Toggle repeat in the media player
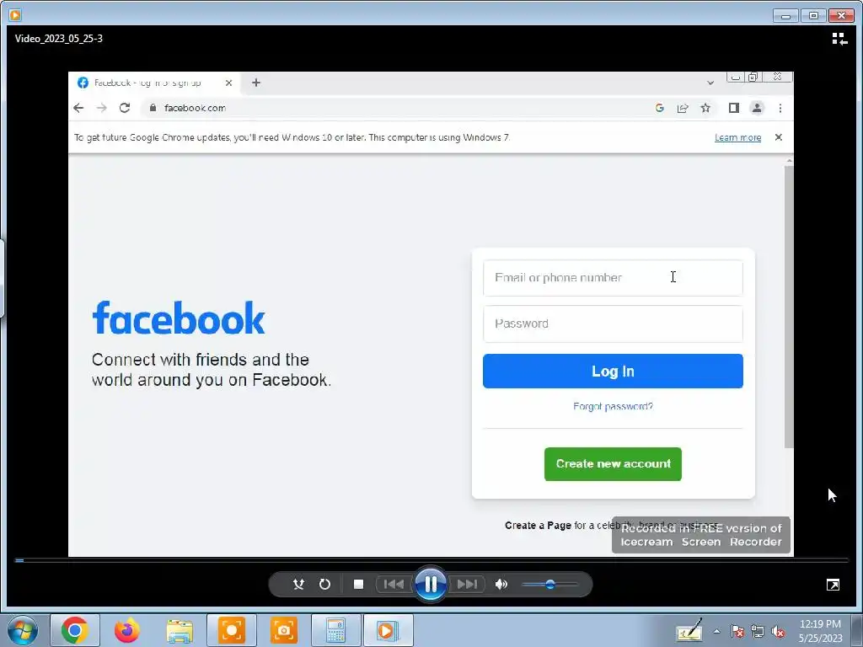Viewport: 863px width, 647px height. [324, 585]
